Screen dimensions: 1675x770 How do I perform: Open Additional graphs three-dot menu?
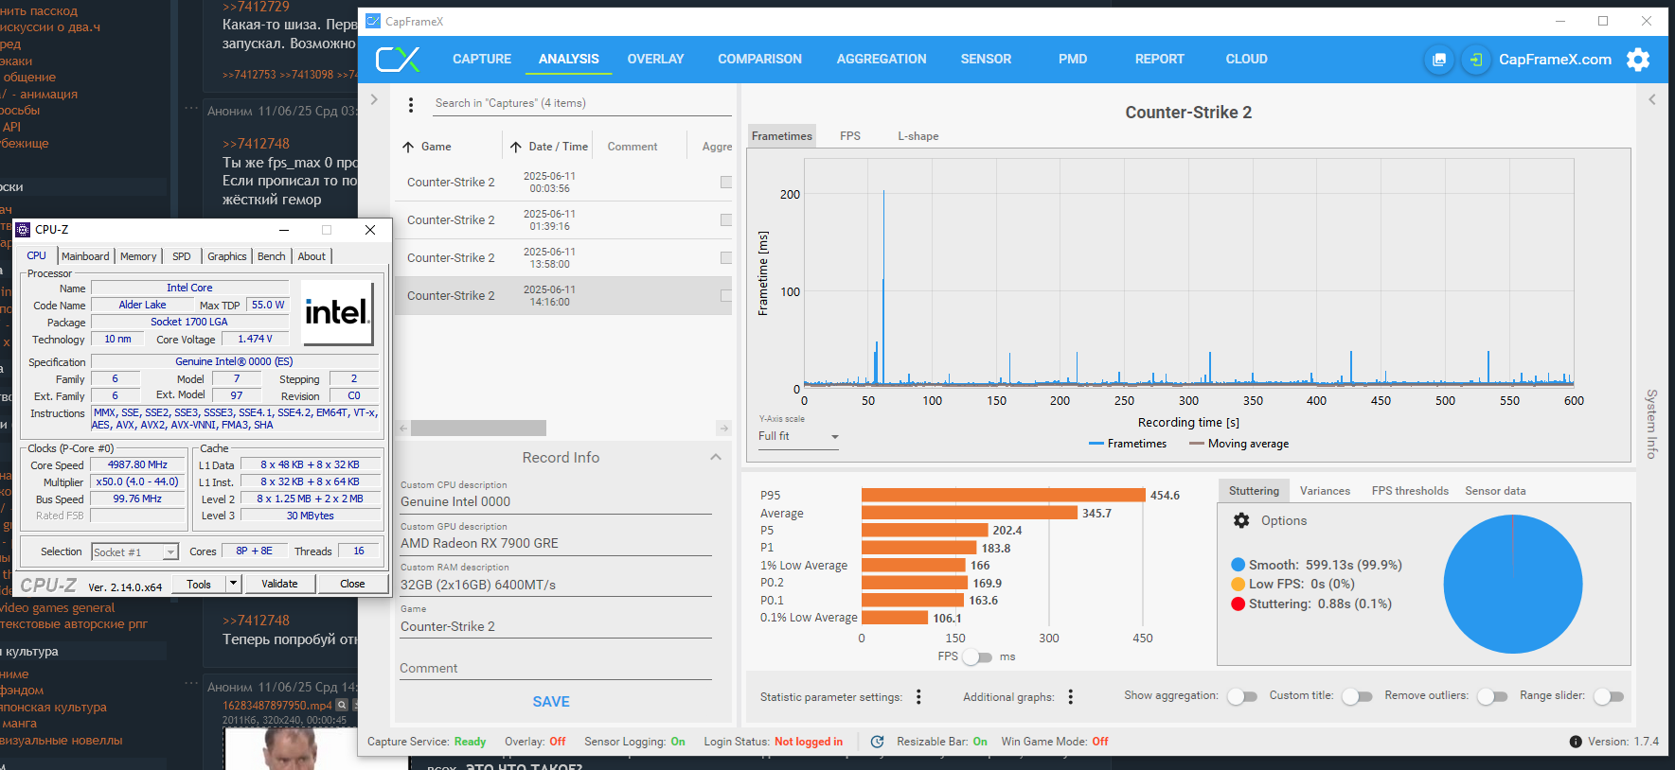[x=1071, y=697]
